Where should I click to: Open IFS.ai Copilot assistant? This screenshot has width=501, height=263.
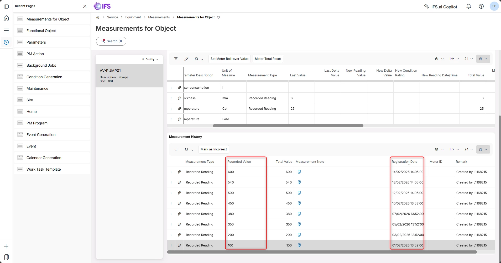(441, 7)
